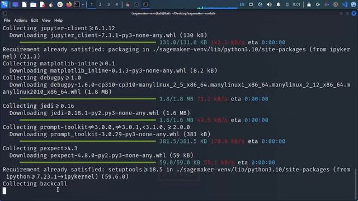Click the CPU usage graph monitor
The height and width of the screenshot is (201, 358).
click(x=217, y=6)
